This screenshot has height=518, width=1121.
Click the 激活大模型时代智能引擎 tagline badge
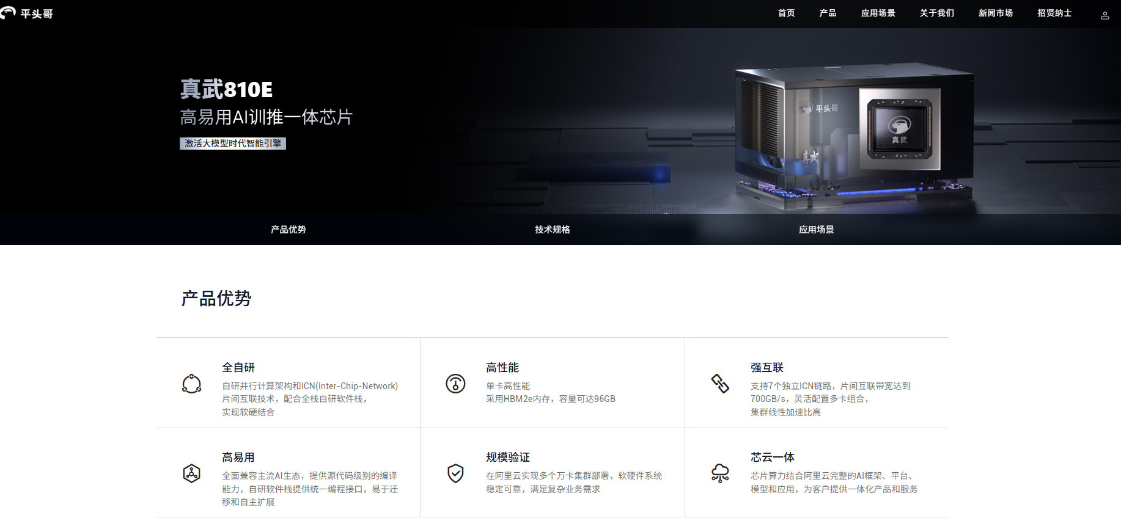[233, 144]
